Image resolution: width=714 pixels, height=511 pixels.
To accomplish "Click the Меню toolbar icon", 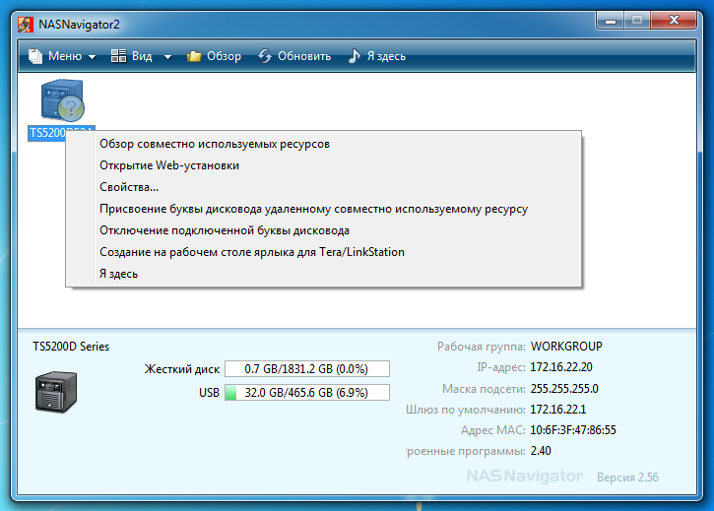I will point(35,56).
